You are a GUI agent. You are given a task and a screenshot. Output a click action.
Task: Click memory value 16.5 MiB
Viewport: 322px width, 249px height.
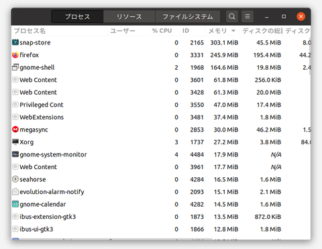click(226, 179)
